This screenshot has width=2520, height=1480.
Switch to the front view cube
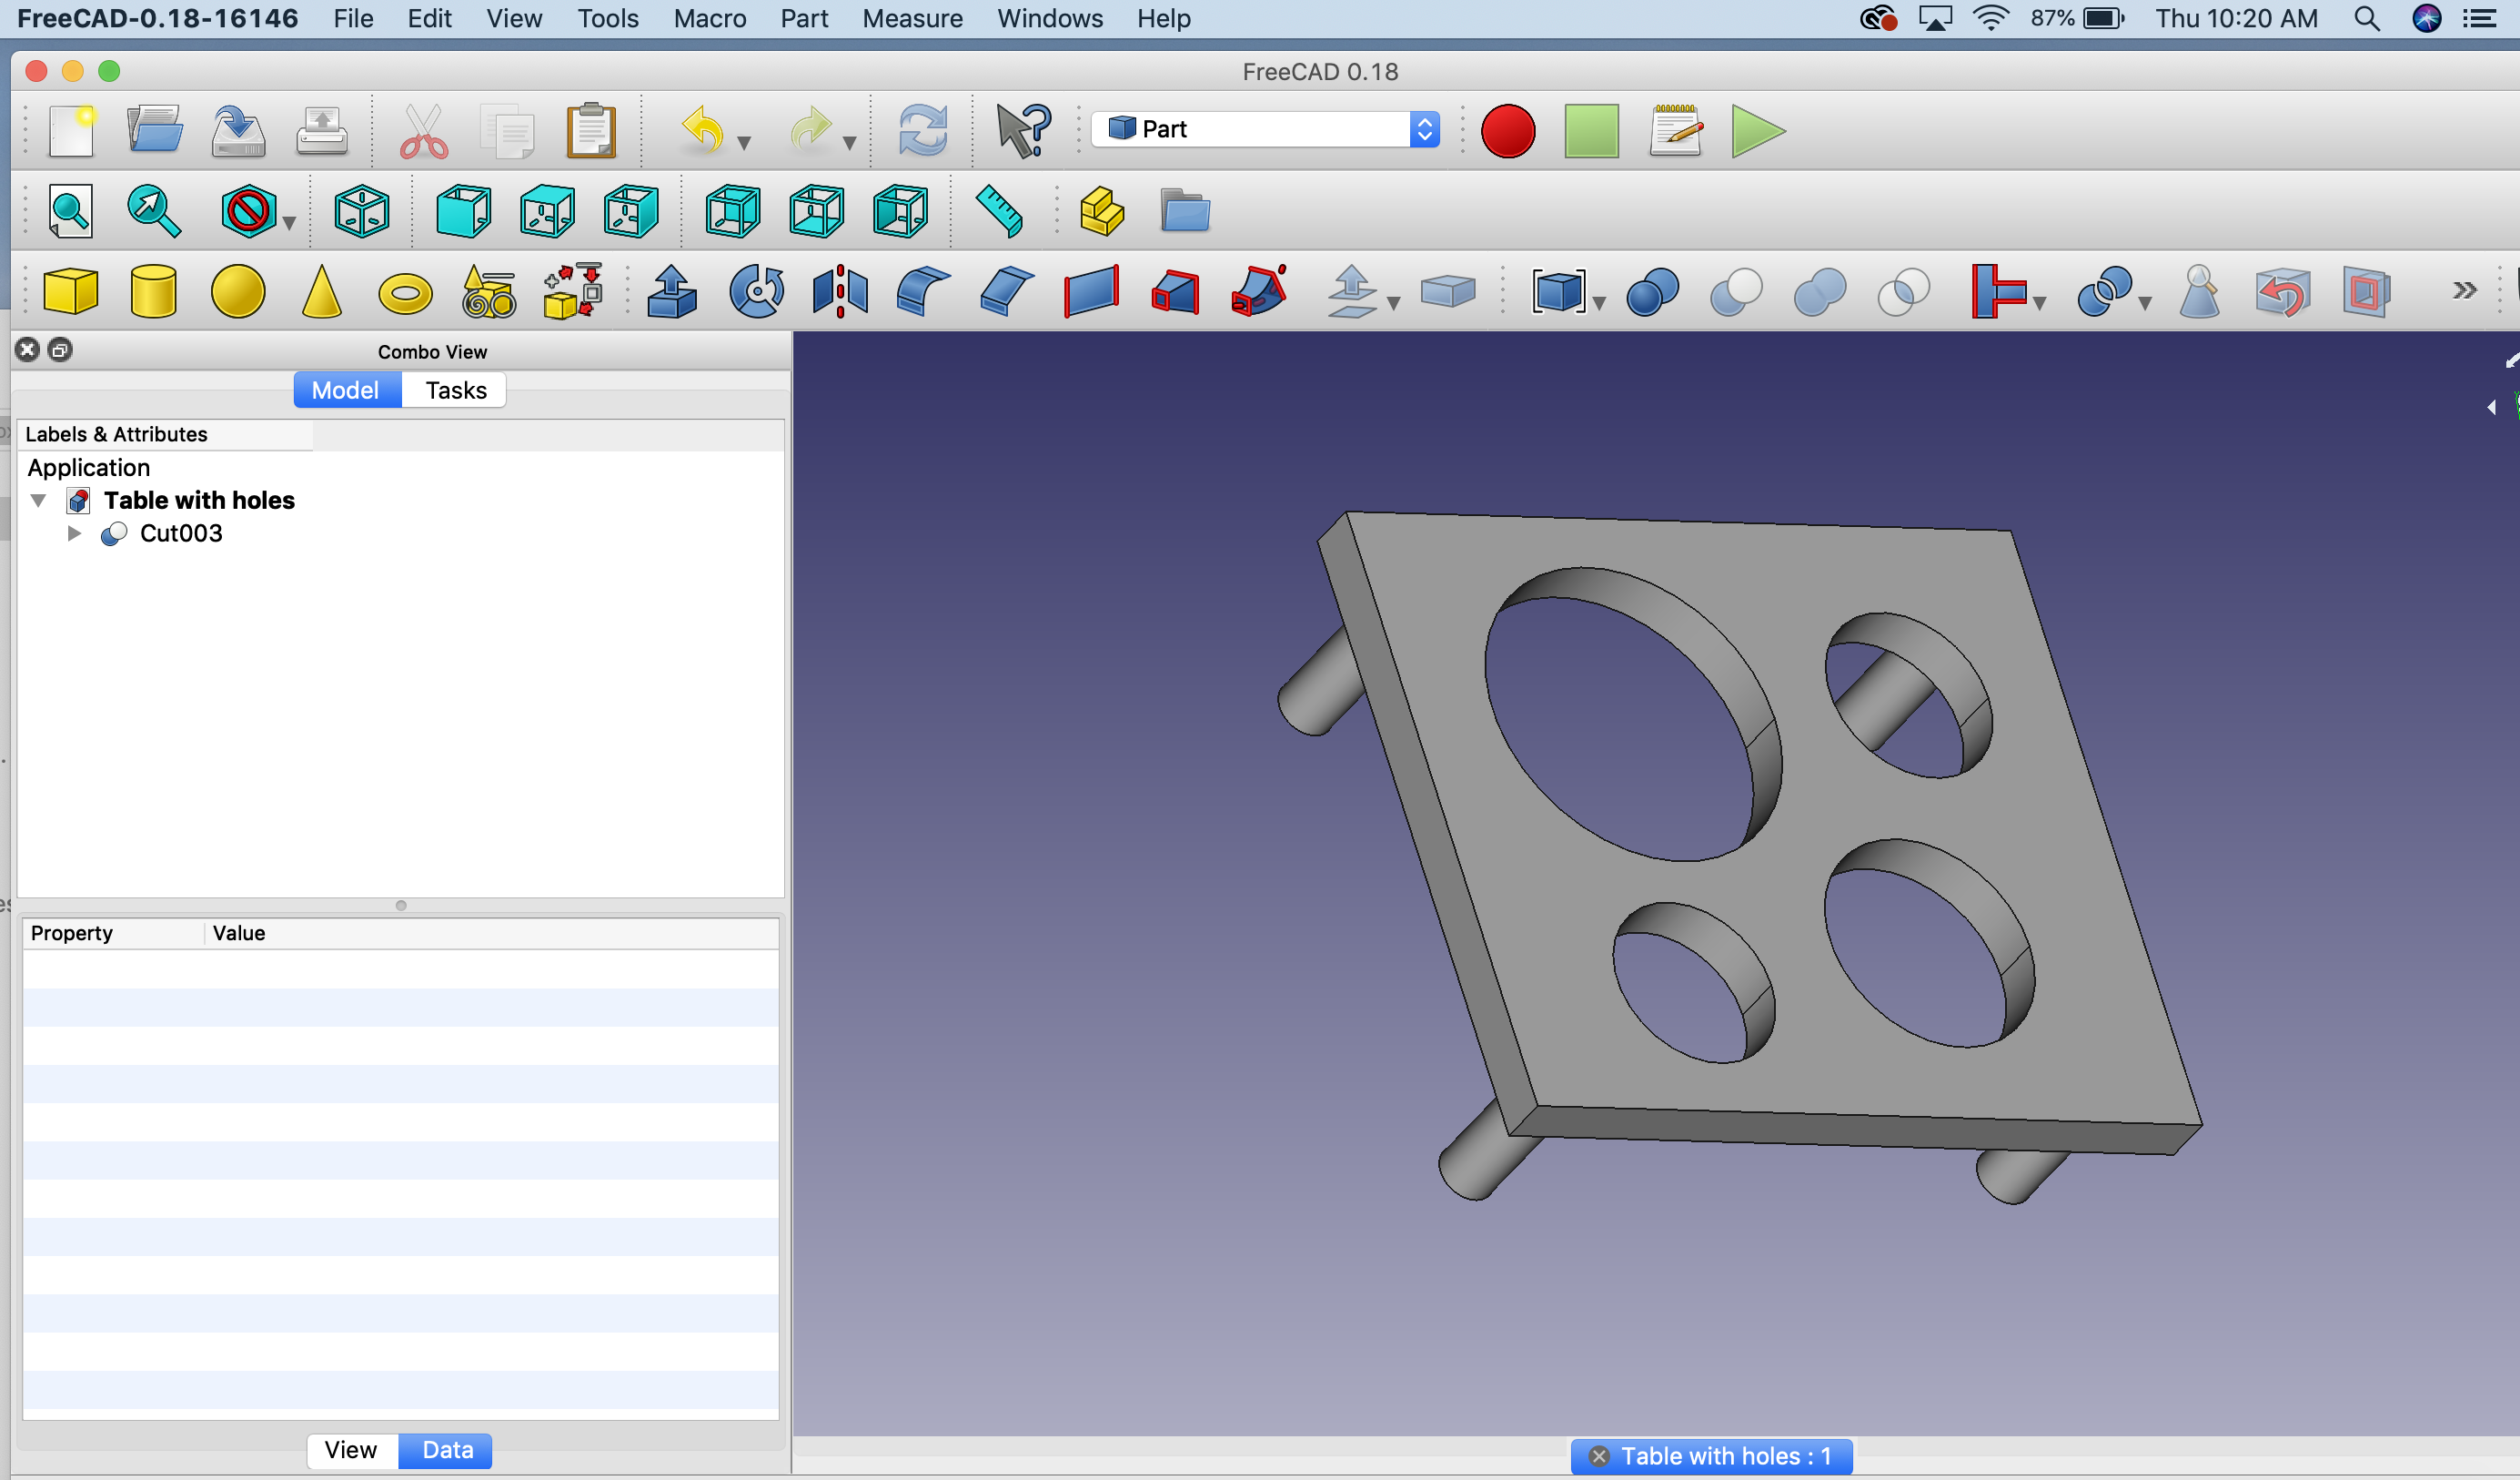click(463, 211)
